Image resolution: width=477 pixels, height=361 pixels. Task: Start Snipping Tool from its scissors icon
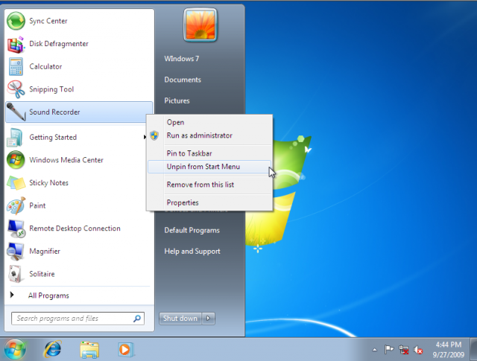pyautogui.click(x=16, y=89)
